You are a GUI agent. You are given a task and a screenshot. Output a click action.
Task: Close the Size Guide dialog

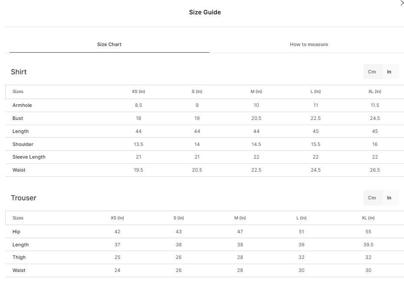point(402,3)
